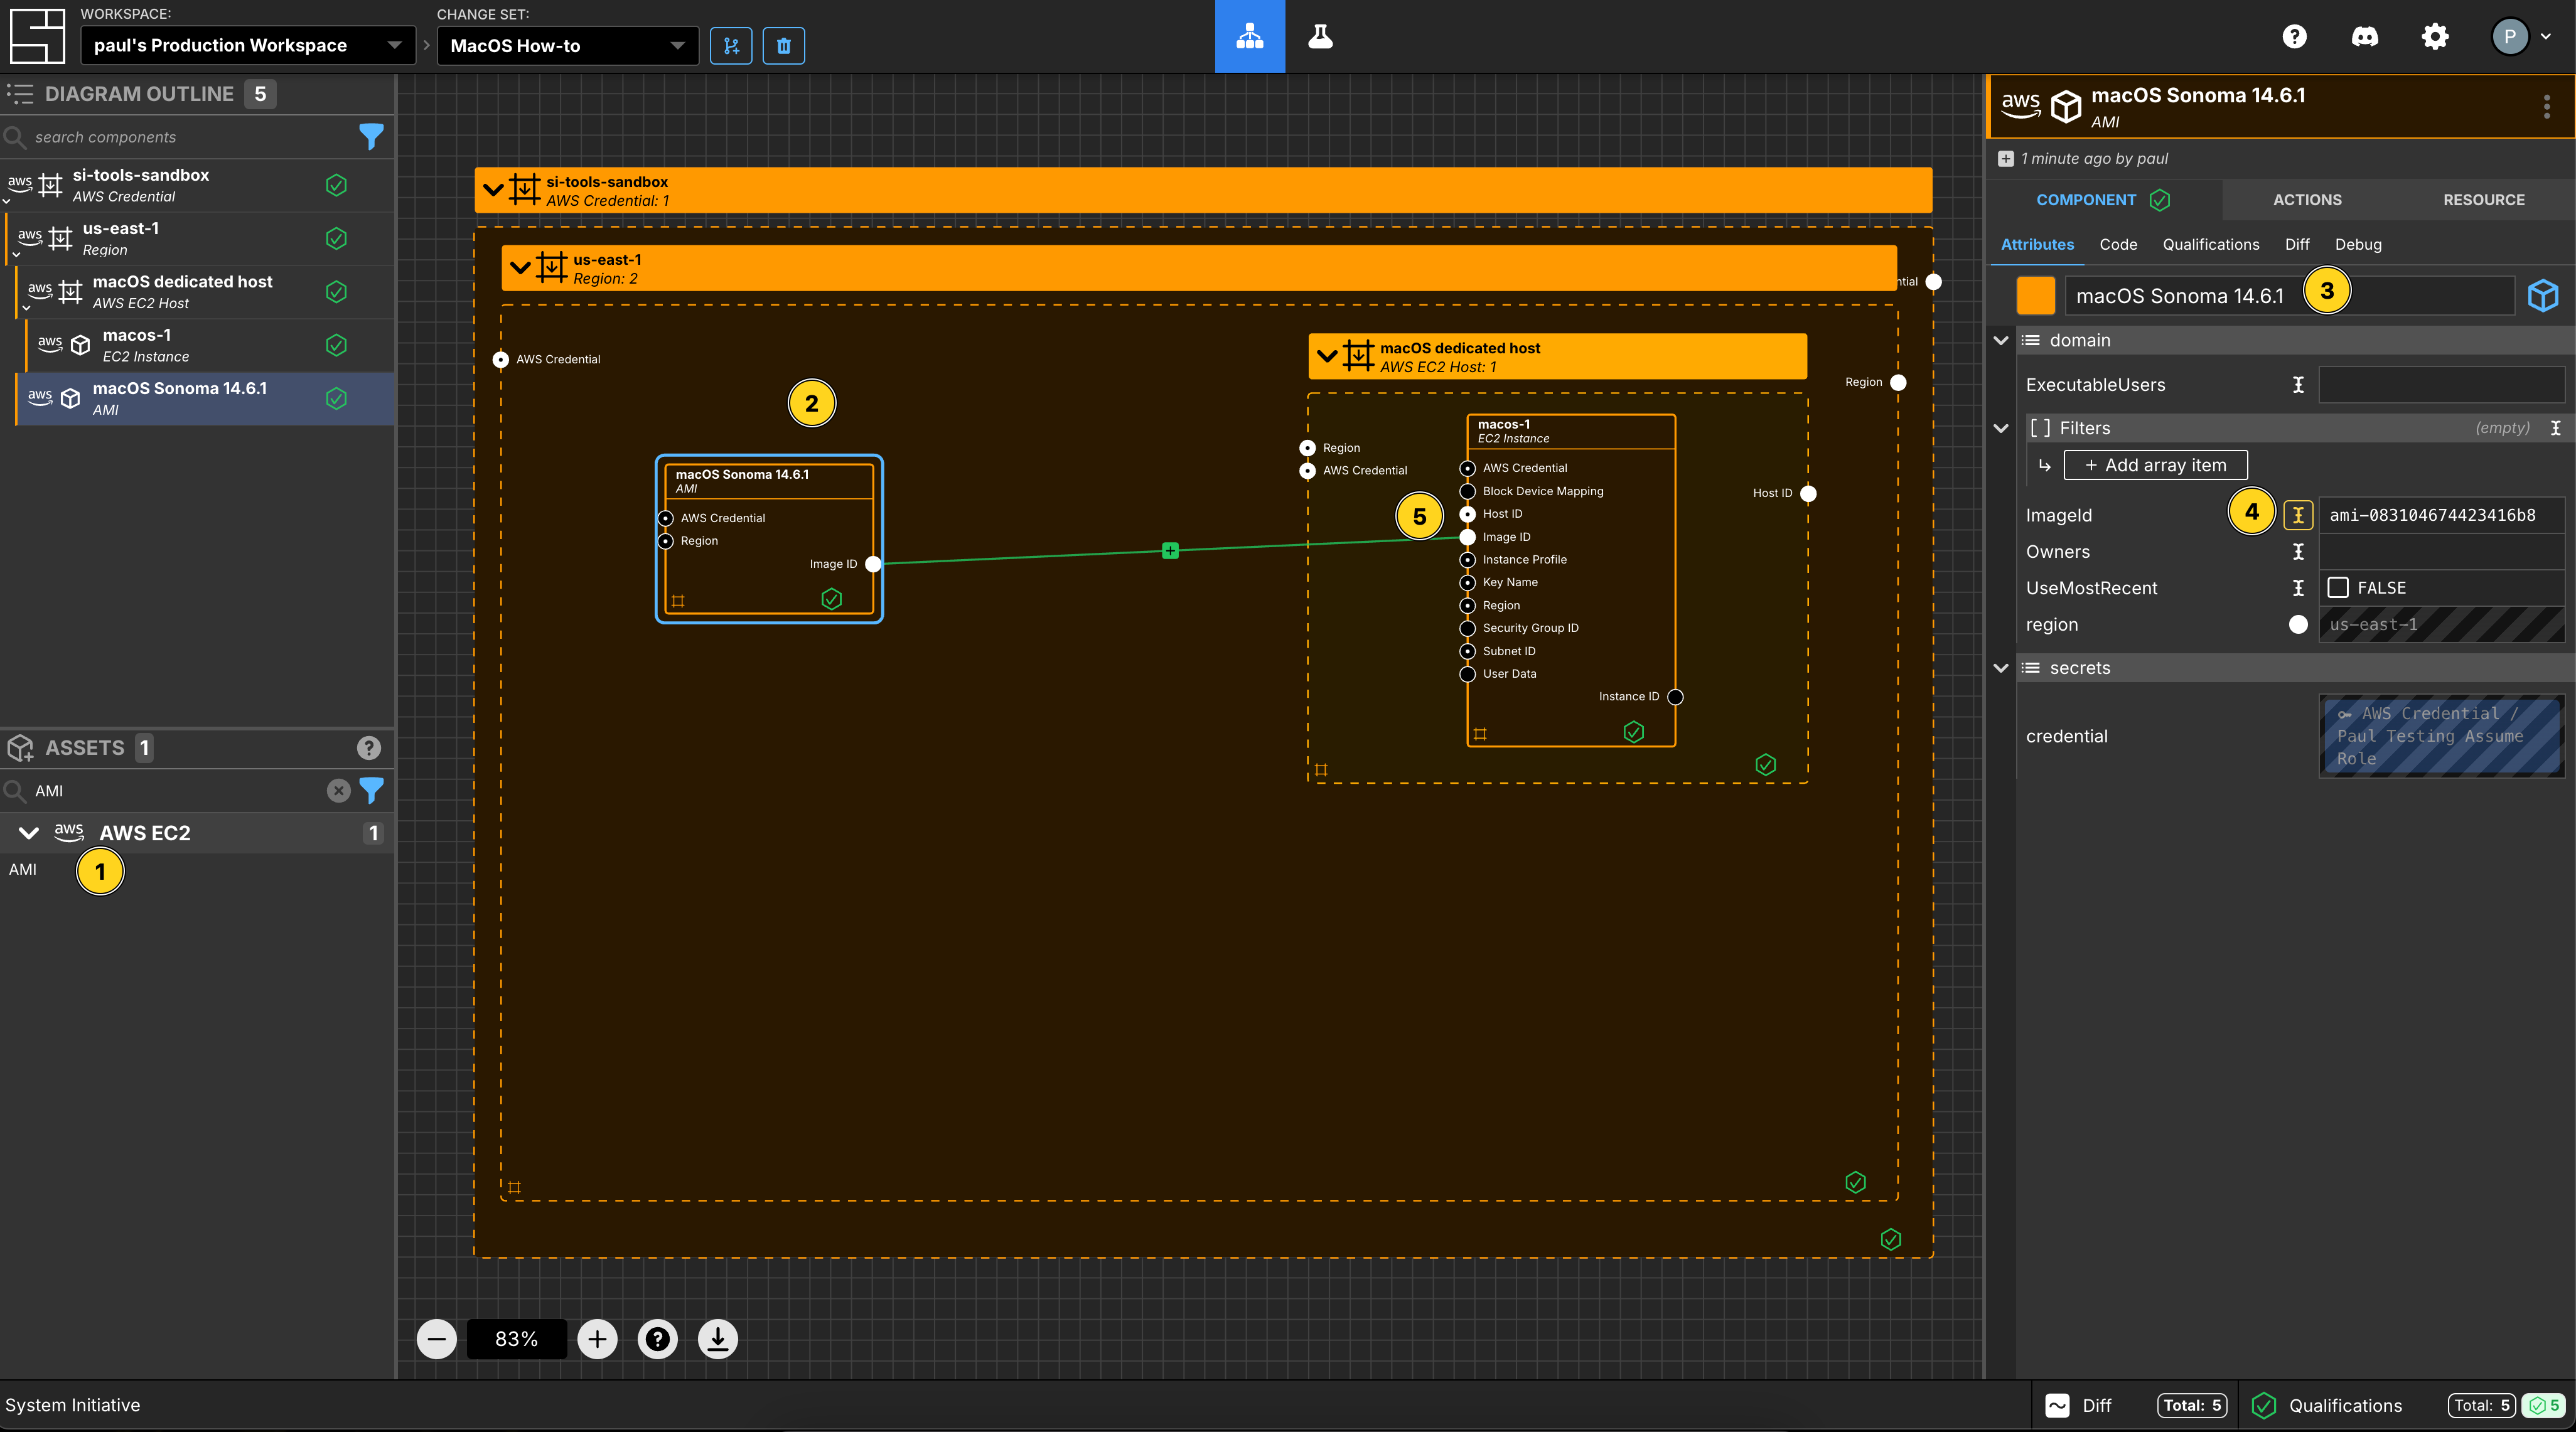Screen dimensions: 2576x1432
Task: Zoom out the diagram with minus button
Action: [x=437, y=1339]
